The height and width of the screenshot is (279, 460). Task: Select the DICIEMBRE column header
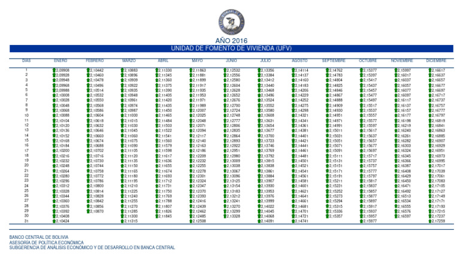point(435,61)
